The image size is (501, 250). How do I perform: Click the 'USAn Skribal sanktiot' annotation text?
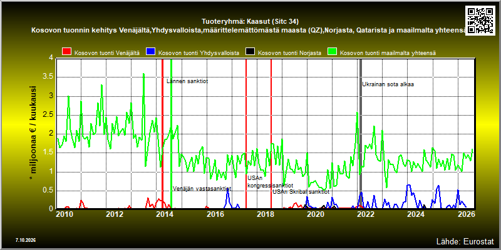coord(301,192)
